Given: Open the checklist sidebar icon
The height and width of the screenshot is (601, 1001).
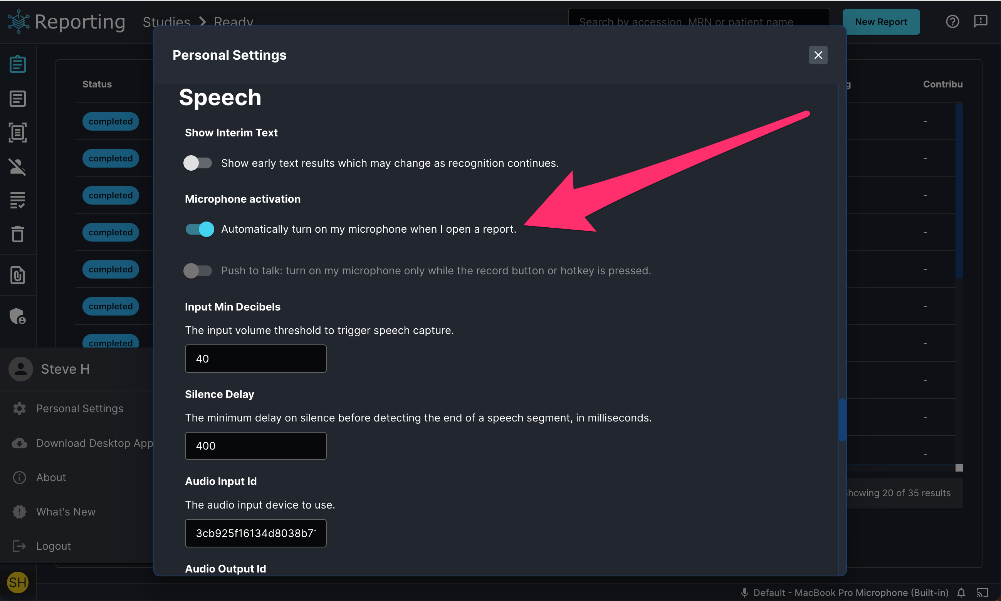Looking at the screenshot, I should (x=17, y=200).
